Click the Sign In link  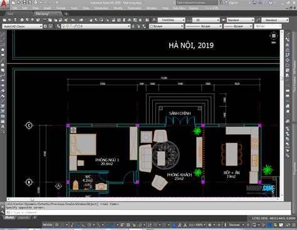tap(234, 3)
